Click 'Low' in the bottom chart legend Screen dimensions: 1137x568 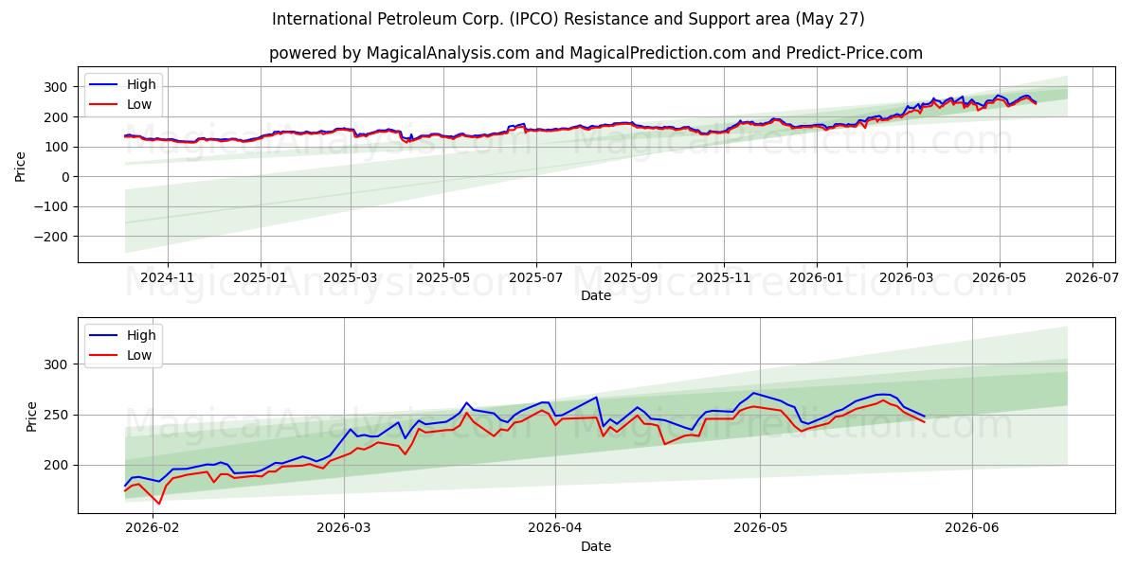click(x=139, y=355)
